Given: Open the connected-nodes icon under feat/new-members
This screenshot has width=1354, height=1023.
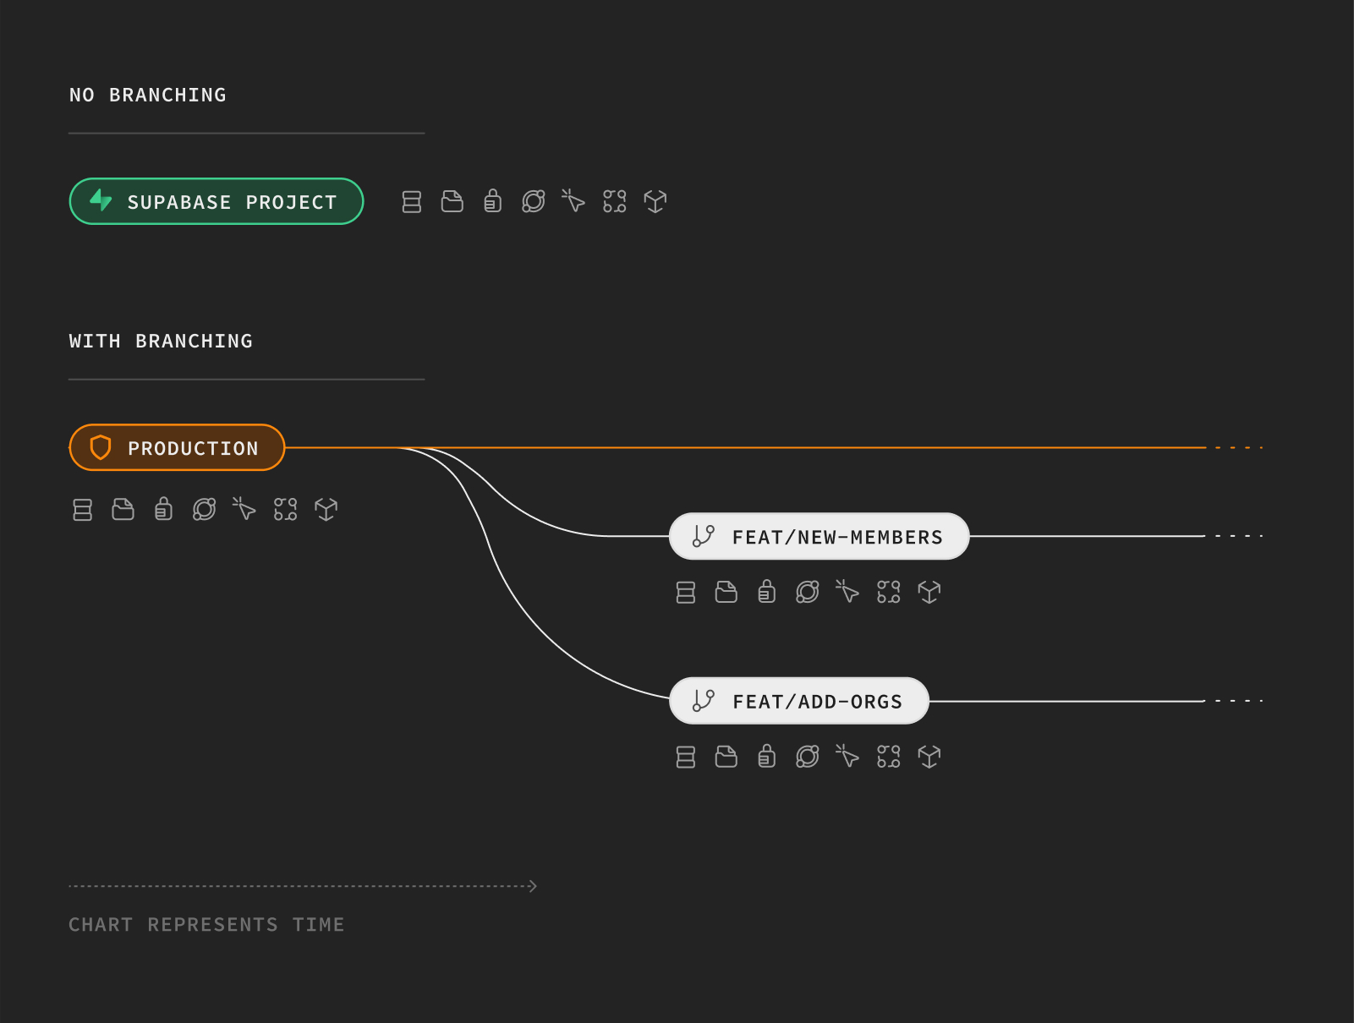Looking at the screenshot, I should pyautogui.click(x=889, y=592).
